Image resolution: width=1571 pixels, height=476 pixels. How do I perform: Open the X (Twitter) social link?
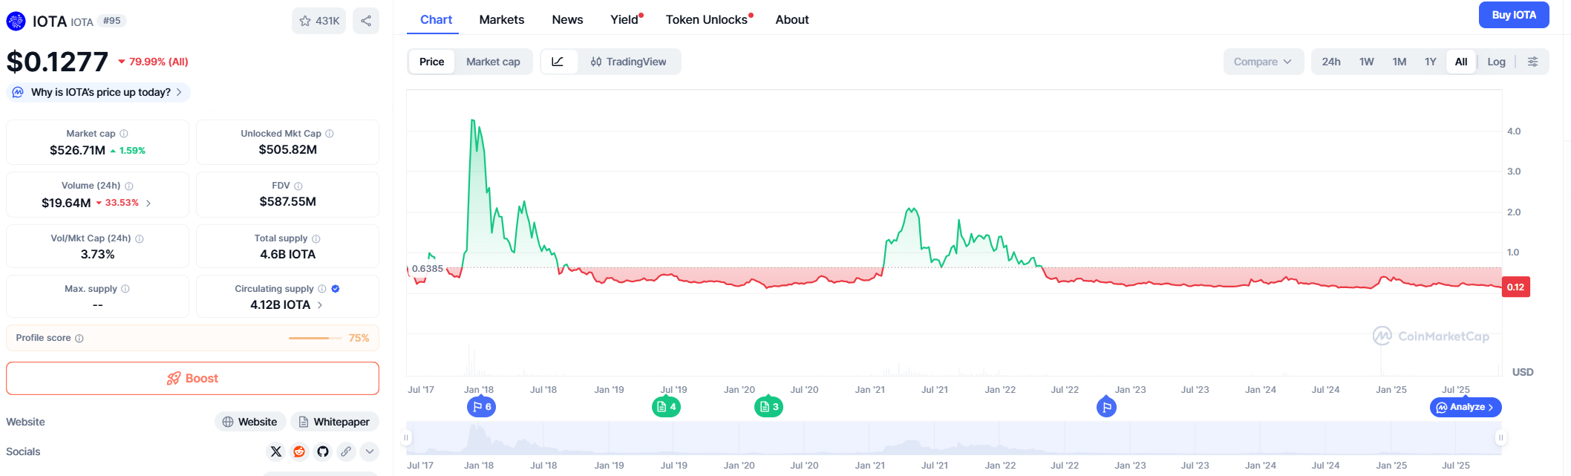pos(276,451)
